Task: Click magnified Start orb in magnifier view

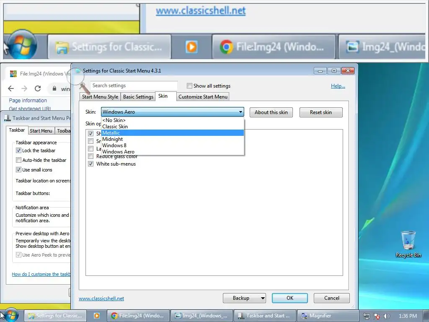Action: tap(22, 45)
